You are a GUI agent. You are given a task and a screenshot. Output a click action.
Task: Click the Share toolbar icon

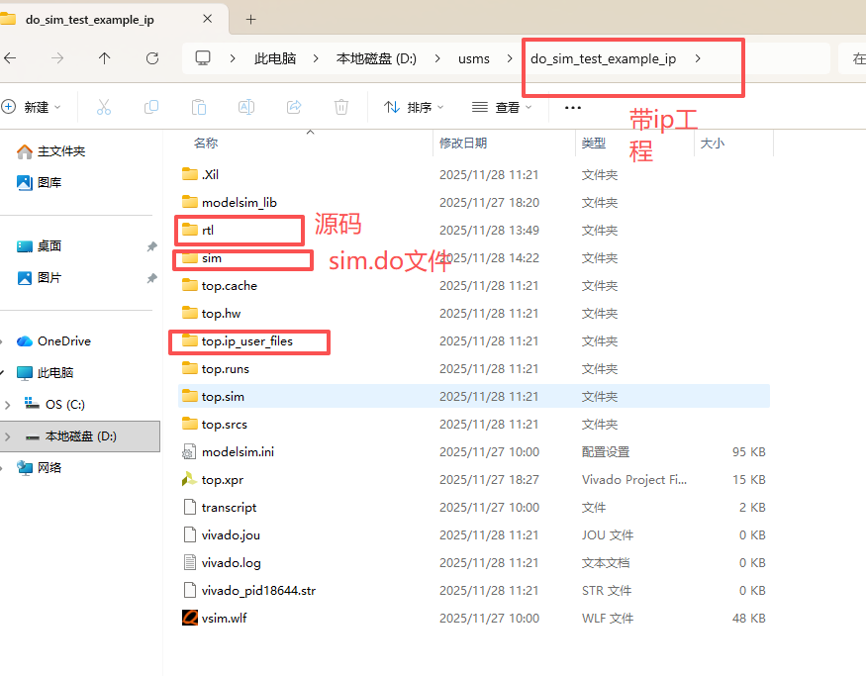coord(294,107)
